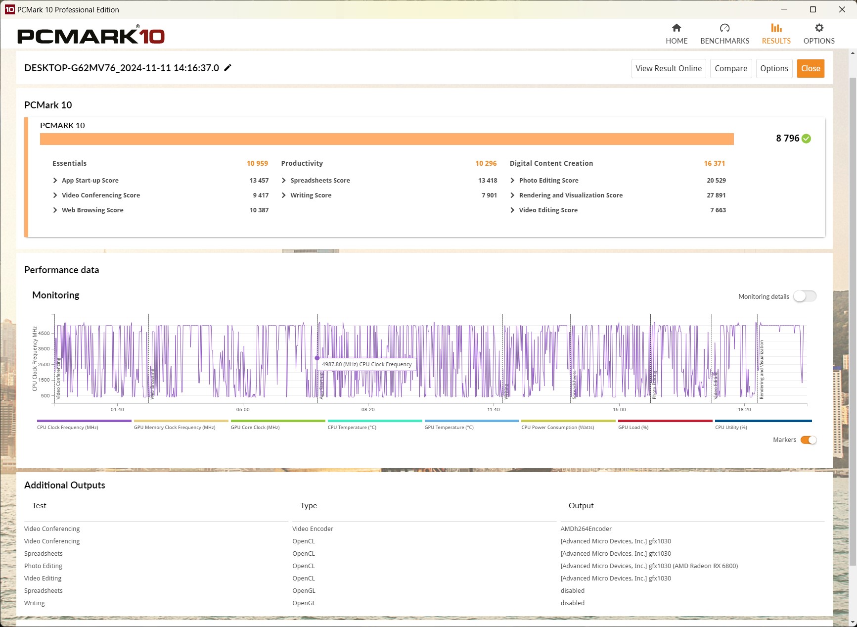Click the Rendering and Visualization chart marker

[x=762, y=370]
